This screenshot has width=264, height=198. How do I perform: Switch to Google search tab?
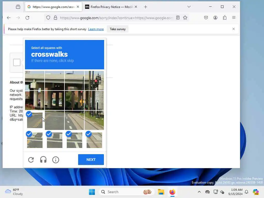[x=53, y=7]
